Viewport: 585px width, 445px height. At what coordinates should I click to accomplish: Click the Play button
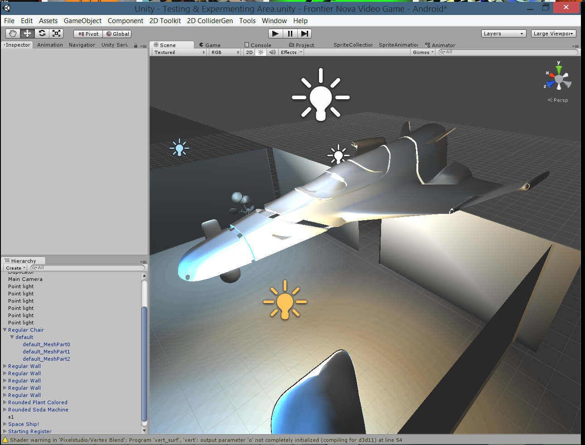[x=276, y=34]
